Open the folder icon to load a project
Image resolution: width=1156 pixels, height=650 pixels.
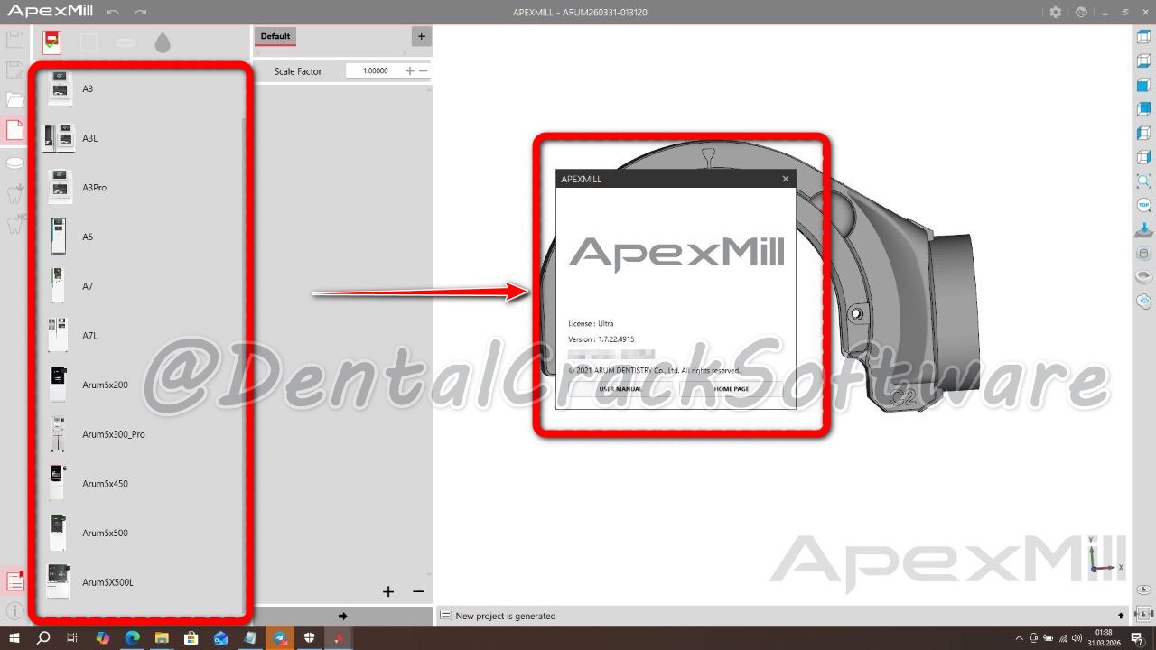coord(15,99)
